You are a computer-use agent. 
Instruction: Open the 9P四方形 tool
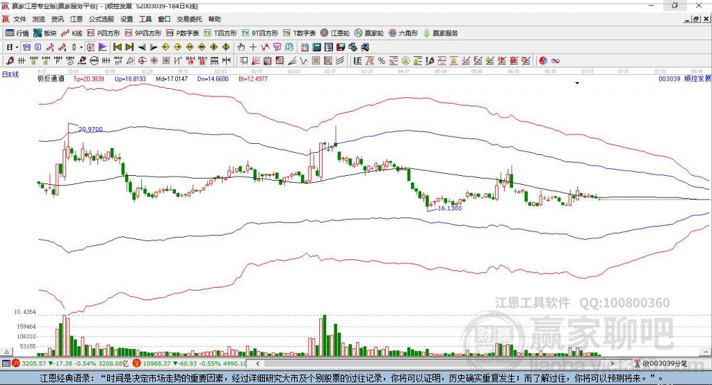pyautogui.click(x=143, y=33)
